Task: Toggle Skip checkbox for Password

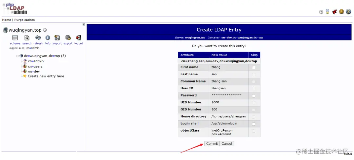Action: pyautogui.click(x=254, y=95)
